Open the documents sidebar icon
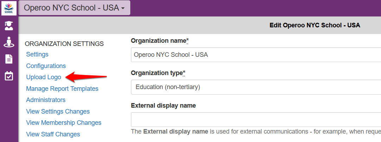This screenshot has width=381, height=142. point(9,59)
